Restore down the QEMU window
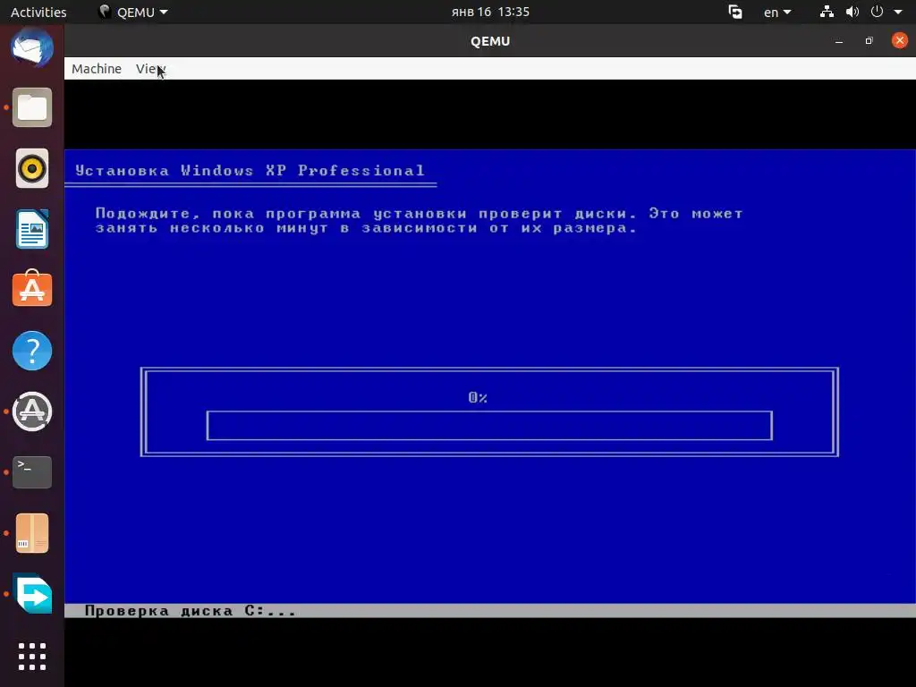916x687 pixels. (x=869, y=41)
